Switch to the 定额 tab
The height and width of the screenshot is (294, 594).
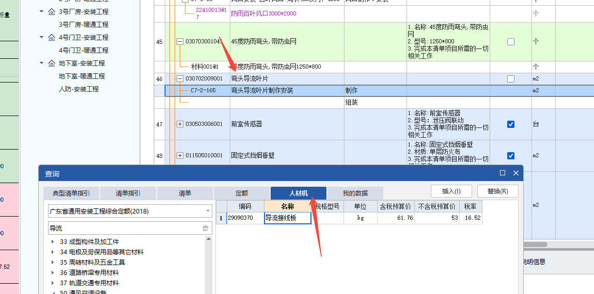point(242,193)
